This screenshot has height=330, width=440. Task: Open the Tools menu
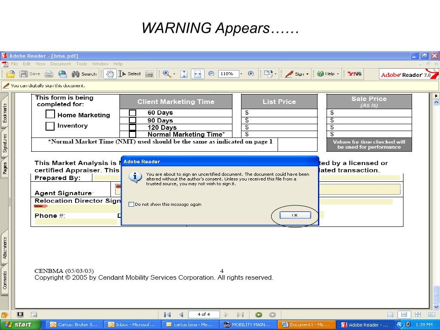coord(82,64)
